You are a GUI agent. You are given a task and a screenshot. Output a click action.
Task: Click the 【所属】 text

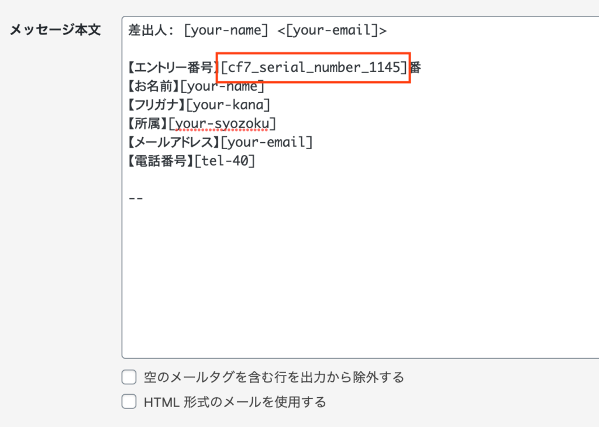(147, 123)
